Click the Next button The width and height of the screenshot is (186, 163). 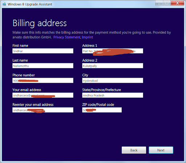click(x=161, y=150)
